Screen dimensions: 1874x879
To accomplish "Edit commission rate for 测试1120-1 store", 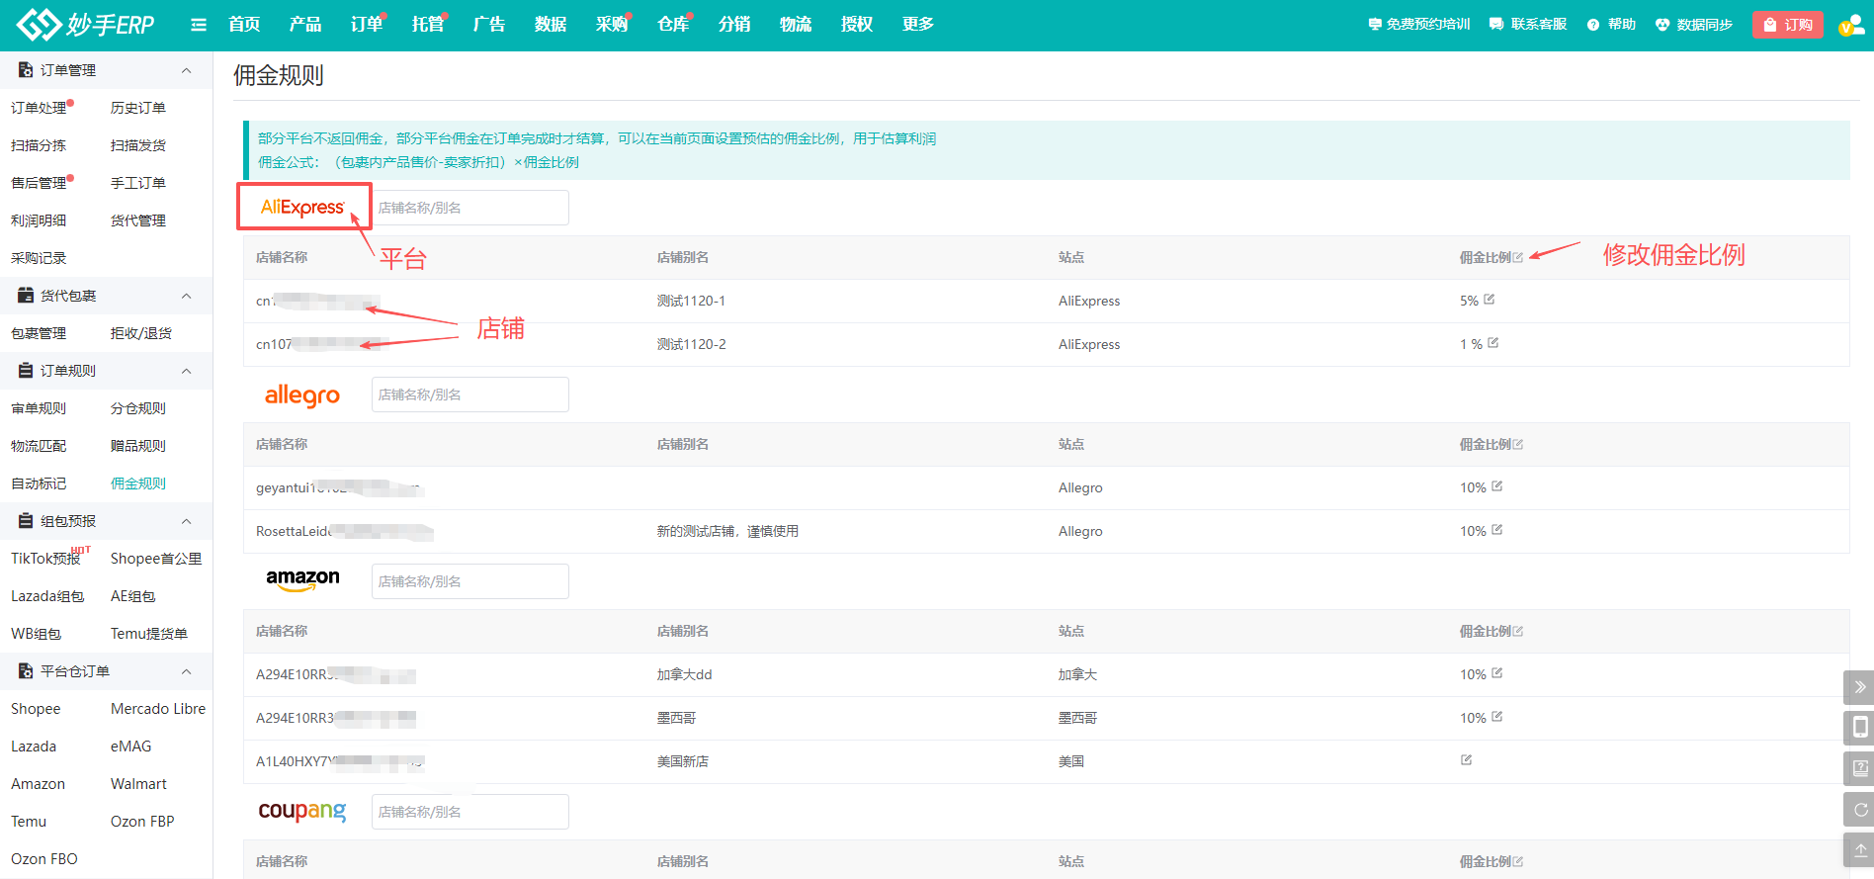I will [1489, 300].
